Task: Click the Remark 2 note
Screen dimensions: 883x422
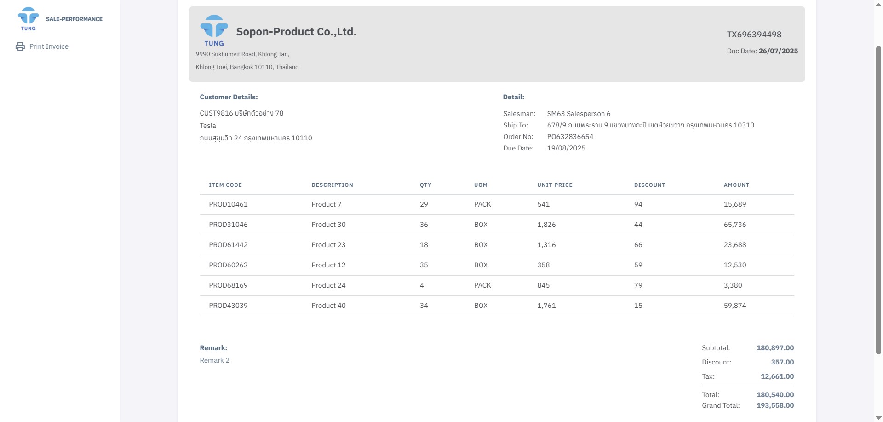Action: tap(214, 360)
